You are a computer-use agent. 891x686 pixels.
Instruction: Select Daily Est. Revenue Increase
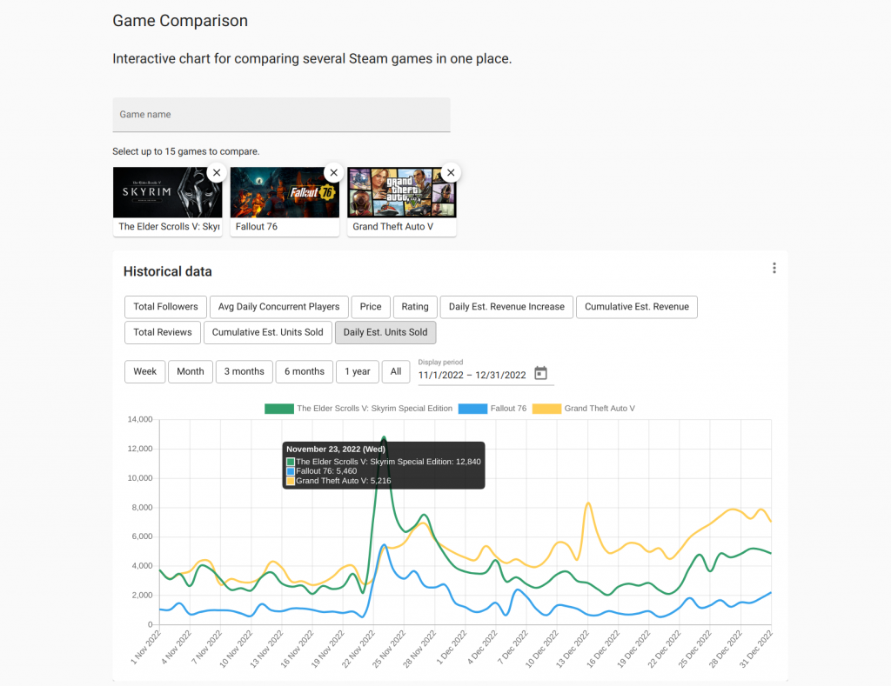click(506, 307)
